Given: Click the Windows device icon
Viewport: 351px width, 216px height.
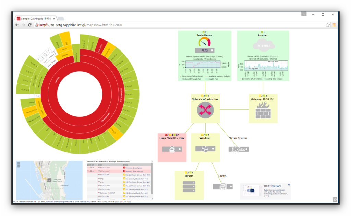Looking at the screenshot, I should 205,149.
